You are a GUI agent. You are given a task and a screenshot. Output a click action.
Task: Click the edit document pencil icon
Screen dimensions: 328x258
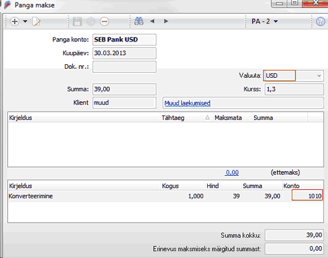click(36, 21)
